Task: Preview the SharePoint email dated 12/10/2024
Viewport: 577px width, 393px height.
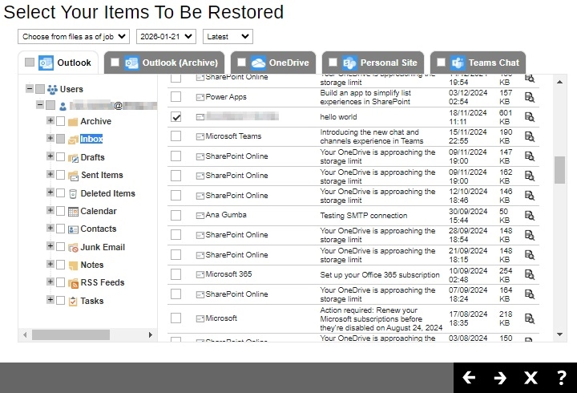Action: click(530, 196)
